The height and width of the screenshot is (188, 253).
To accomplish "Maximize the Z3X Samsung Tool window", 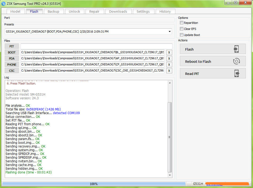I will (236, 3).
